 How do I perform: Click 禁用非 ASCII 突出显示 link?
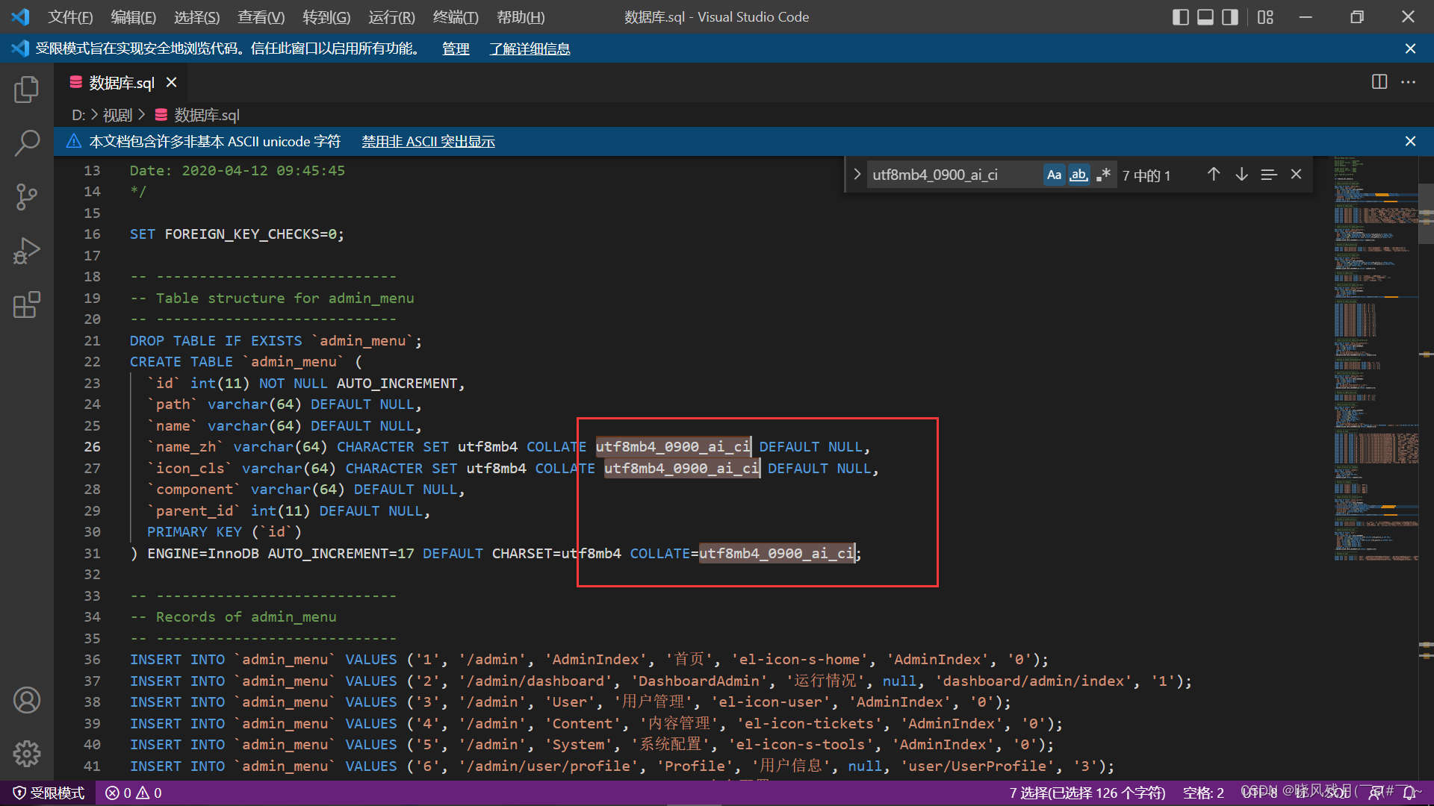pos(428,142)
